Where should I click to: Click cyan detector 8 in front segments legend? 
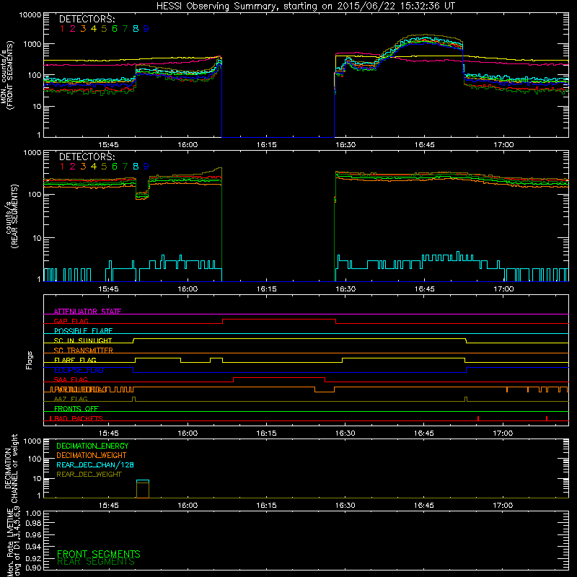pyautogui.click(x=136, y=29)
